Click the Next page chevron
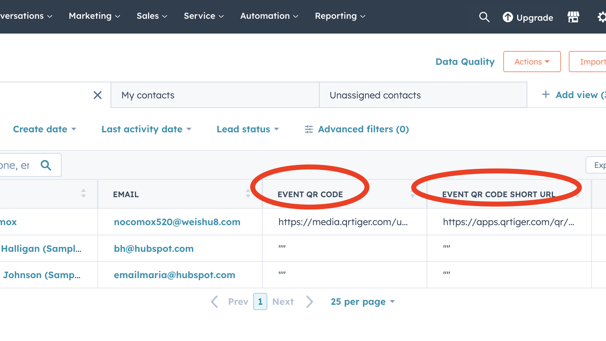This screenshot has height=341, width=606. coord(309,302)
